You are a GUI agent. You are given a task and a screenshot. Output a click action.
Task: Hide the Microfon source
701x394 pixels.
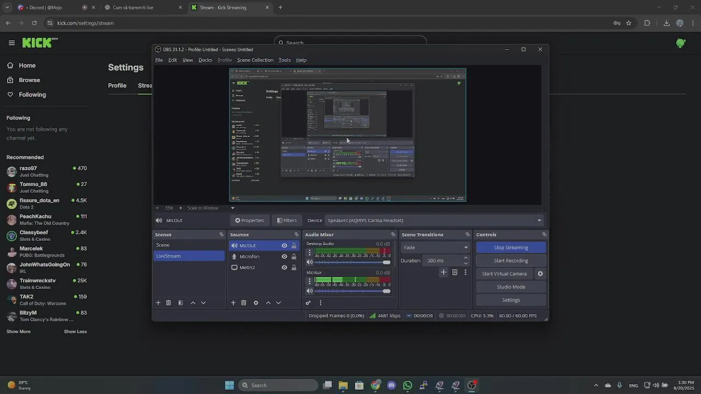(x=284, y=257)
